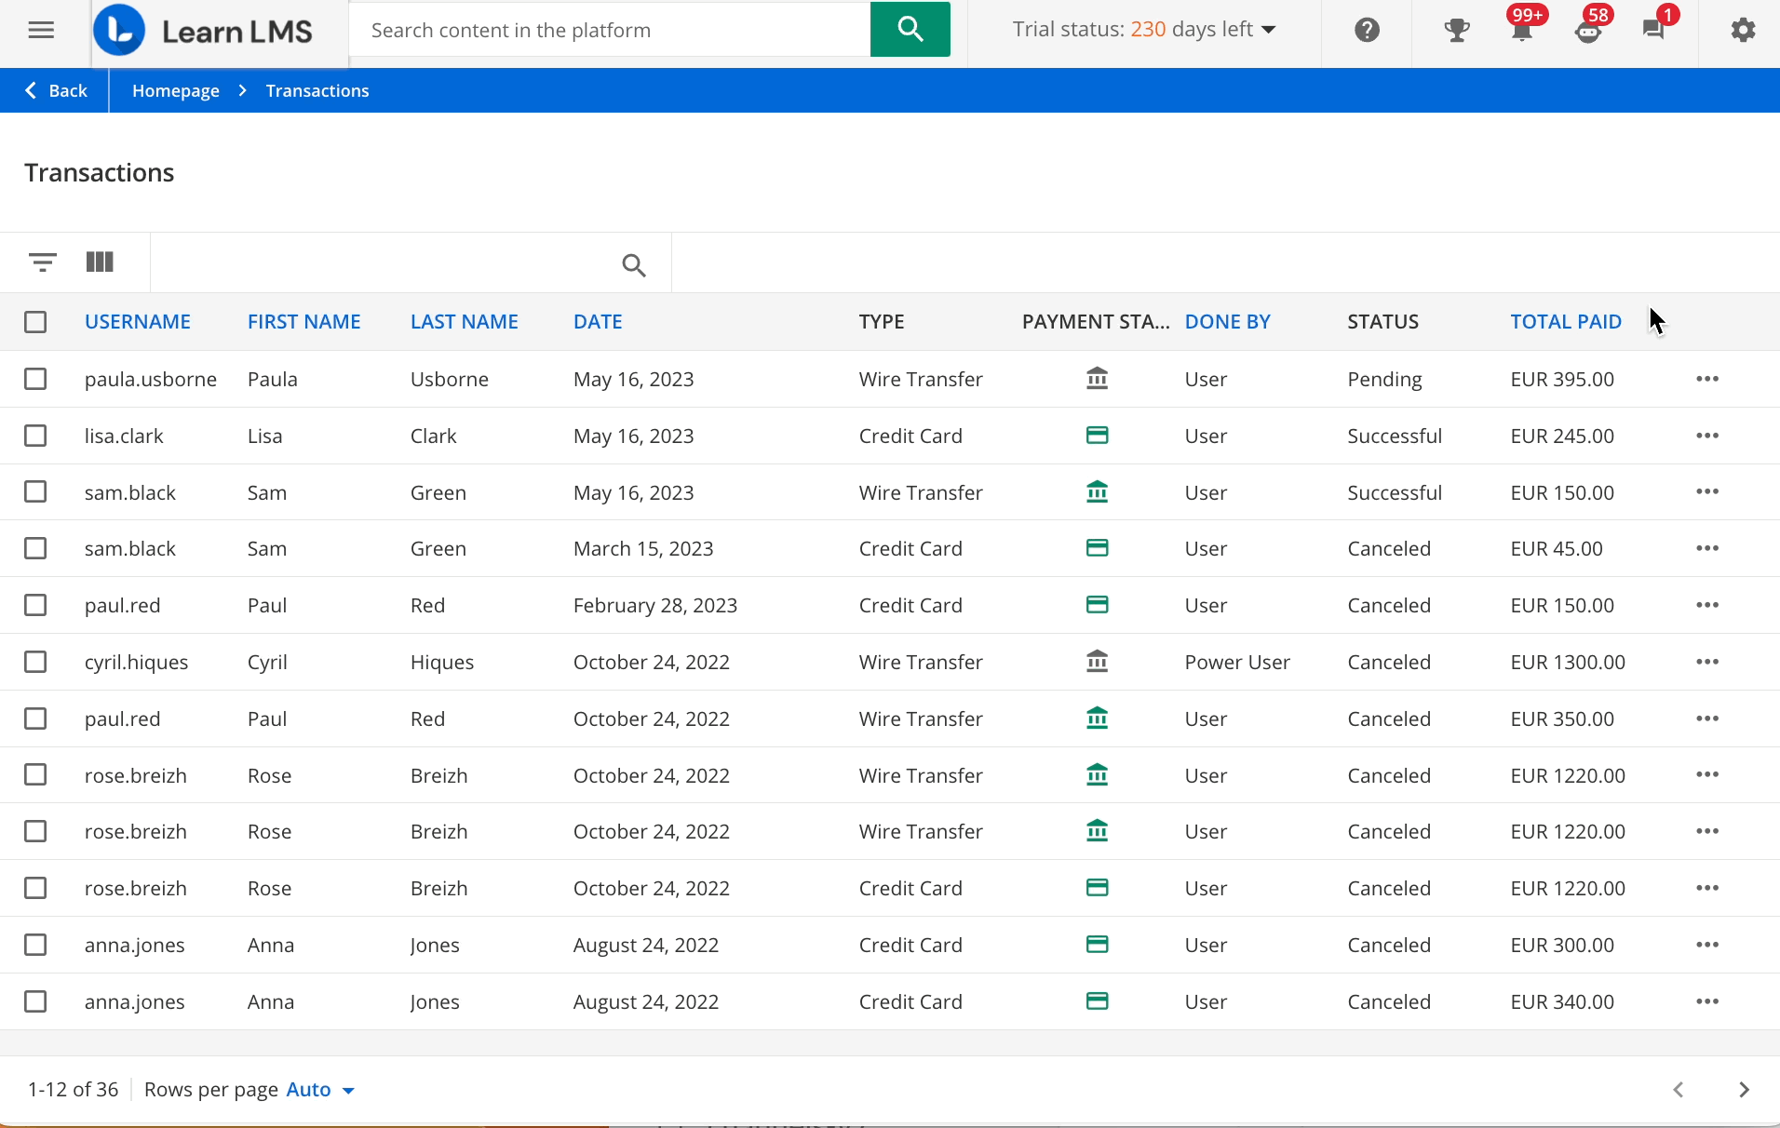Click the TYPE column header

coord(882,322)
